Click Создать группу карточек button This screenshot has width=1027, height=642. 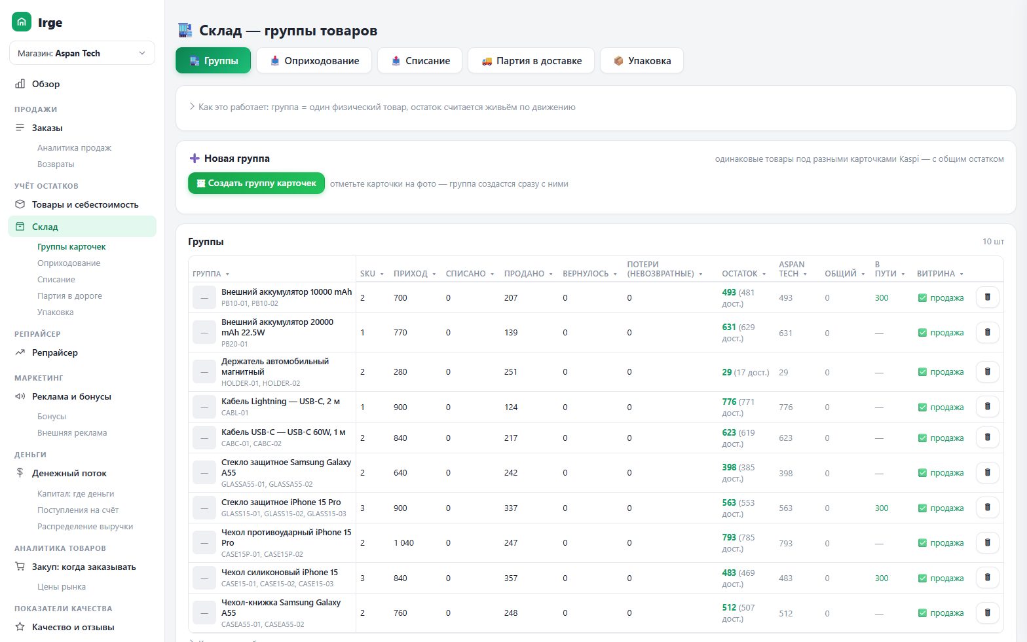click(x=257, y=183)
